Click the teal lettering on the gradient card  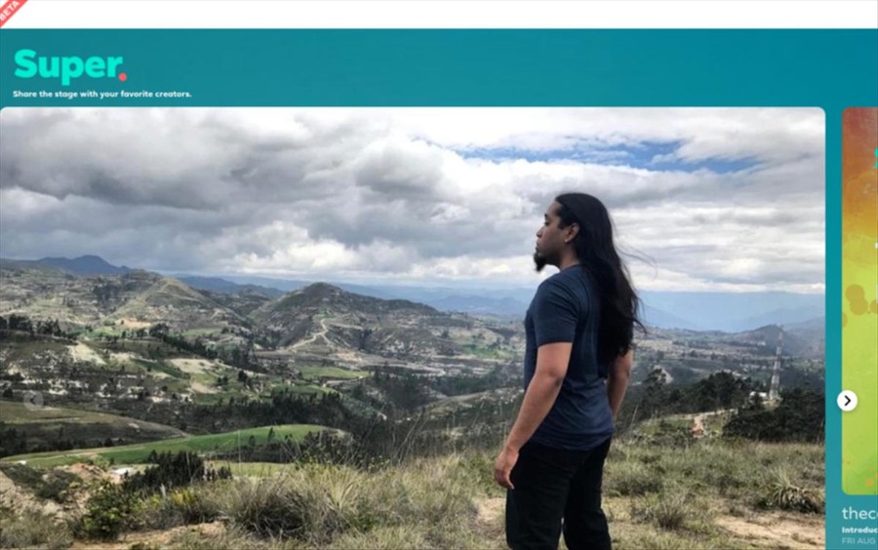[x=875, y=158]
